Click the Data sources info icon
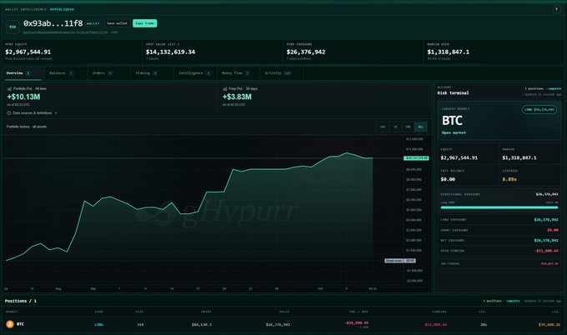Image resolution: width=567 pixels, height=335 pixels. point(8,113)
